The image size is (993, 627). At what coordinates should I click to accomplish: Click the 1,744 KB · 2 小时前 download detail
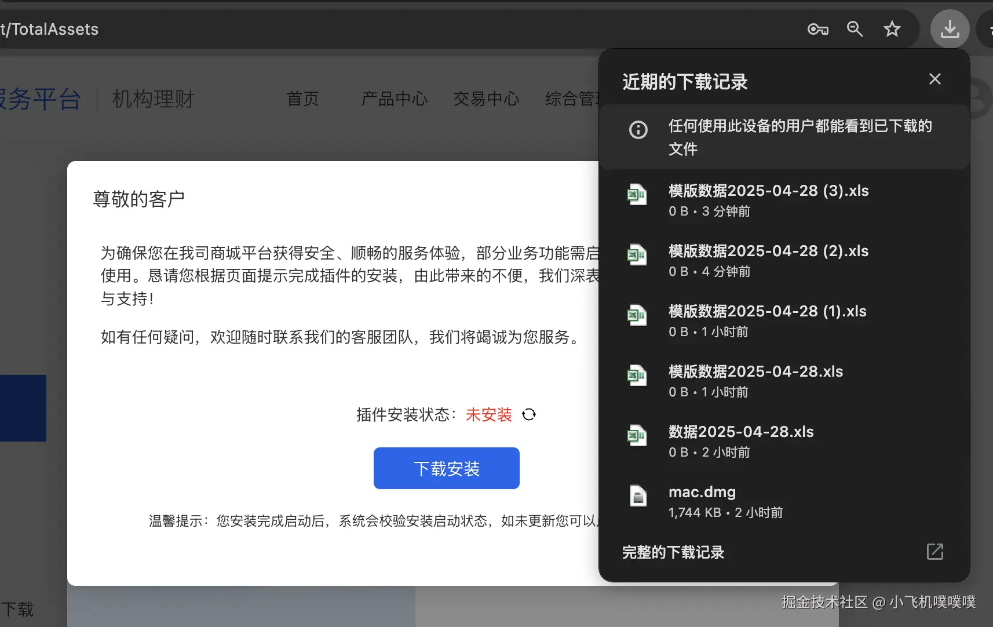point(725,512)
